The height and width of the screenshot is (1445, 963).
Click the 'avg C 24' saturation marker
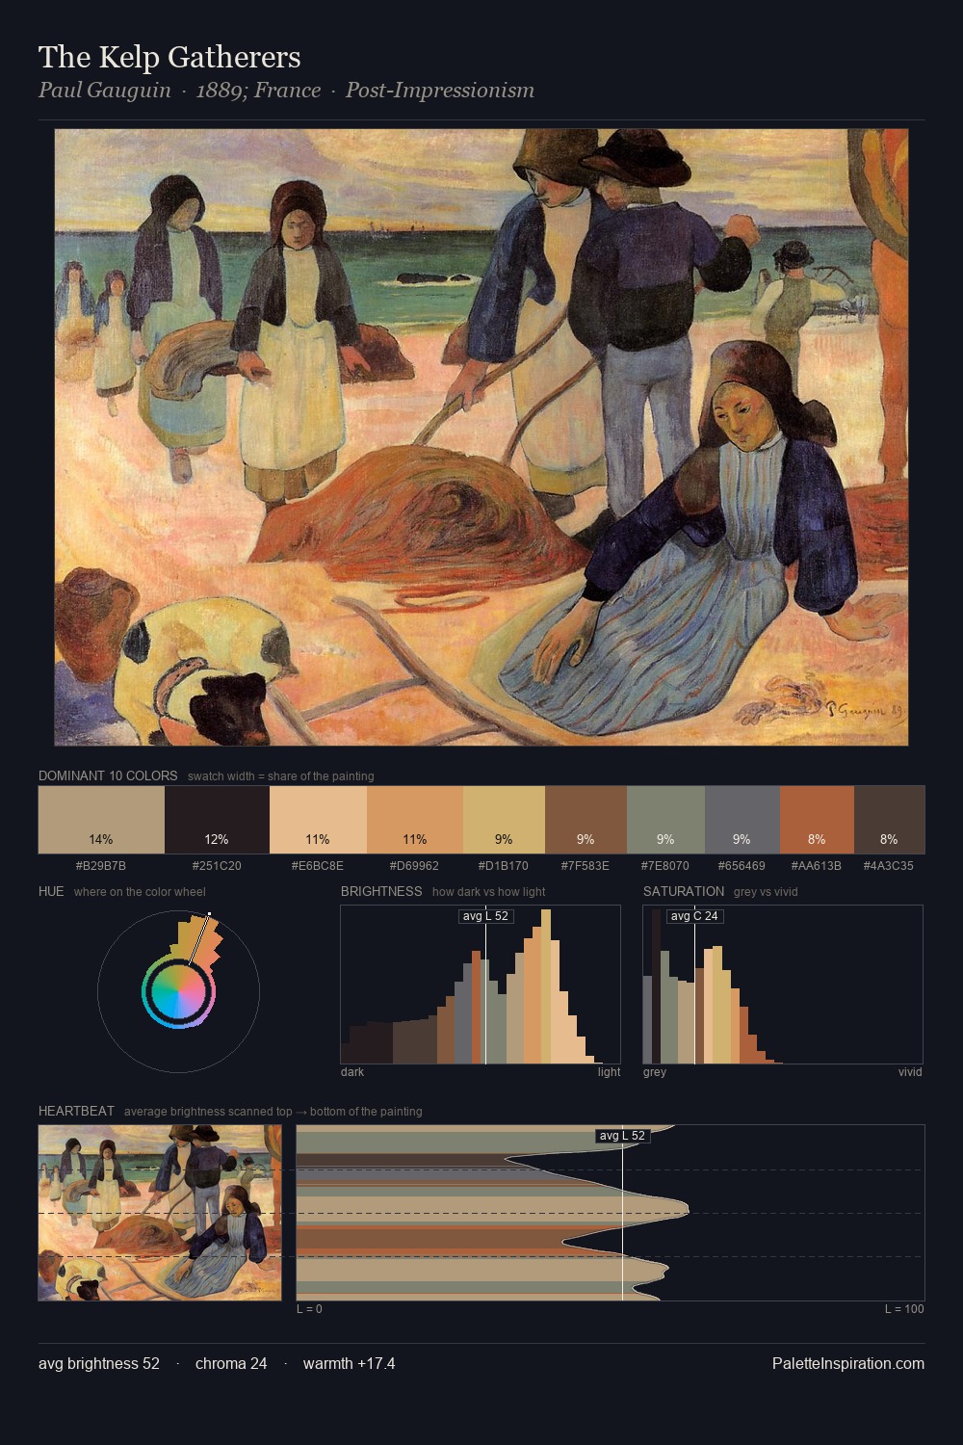(x=694, y=916)
